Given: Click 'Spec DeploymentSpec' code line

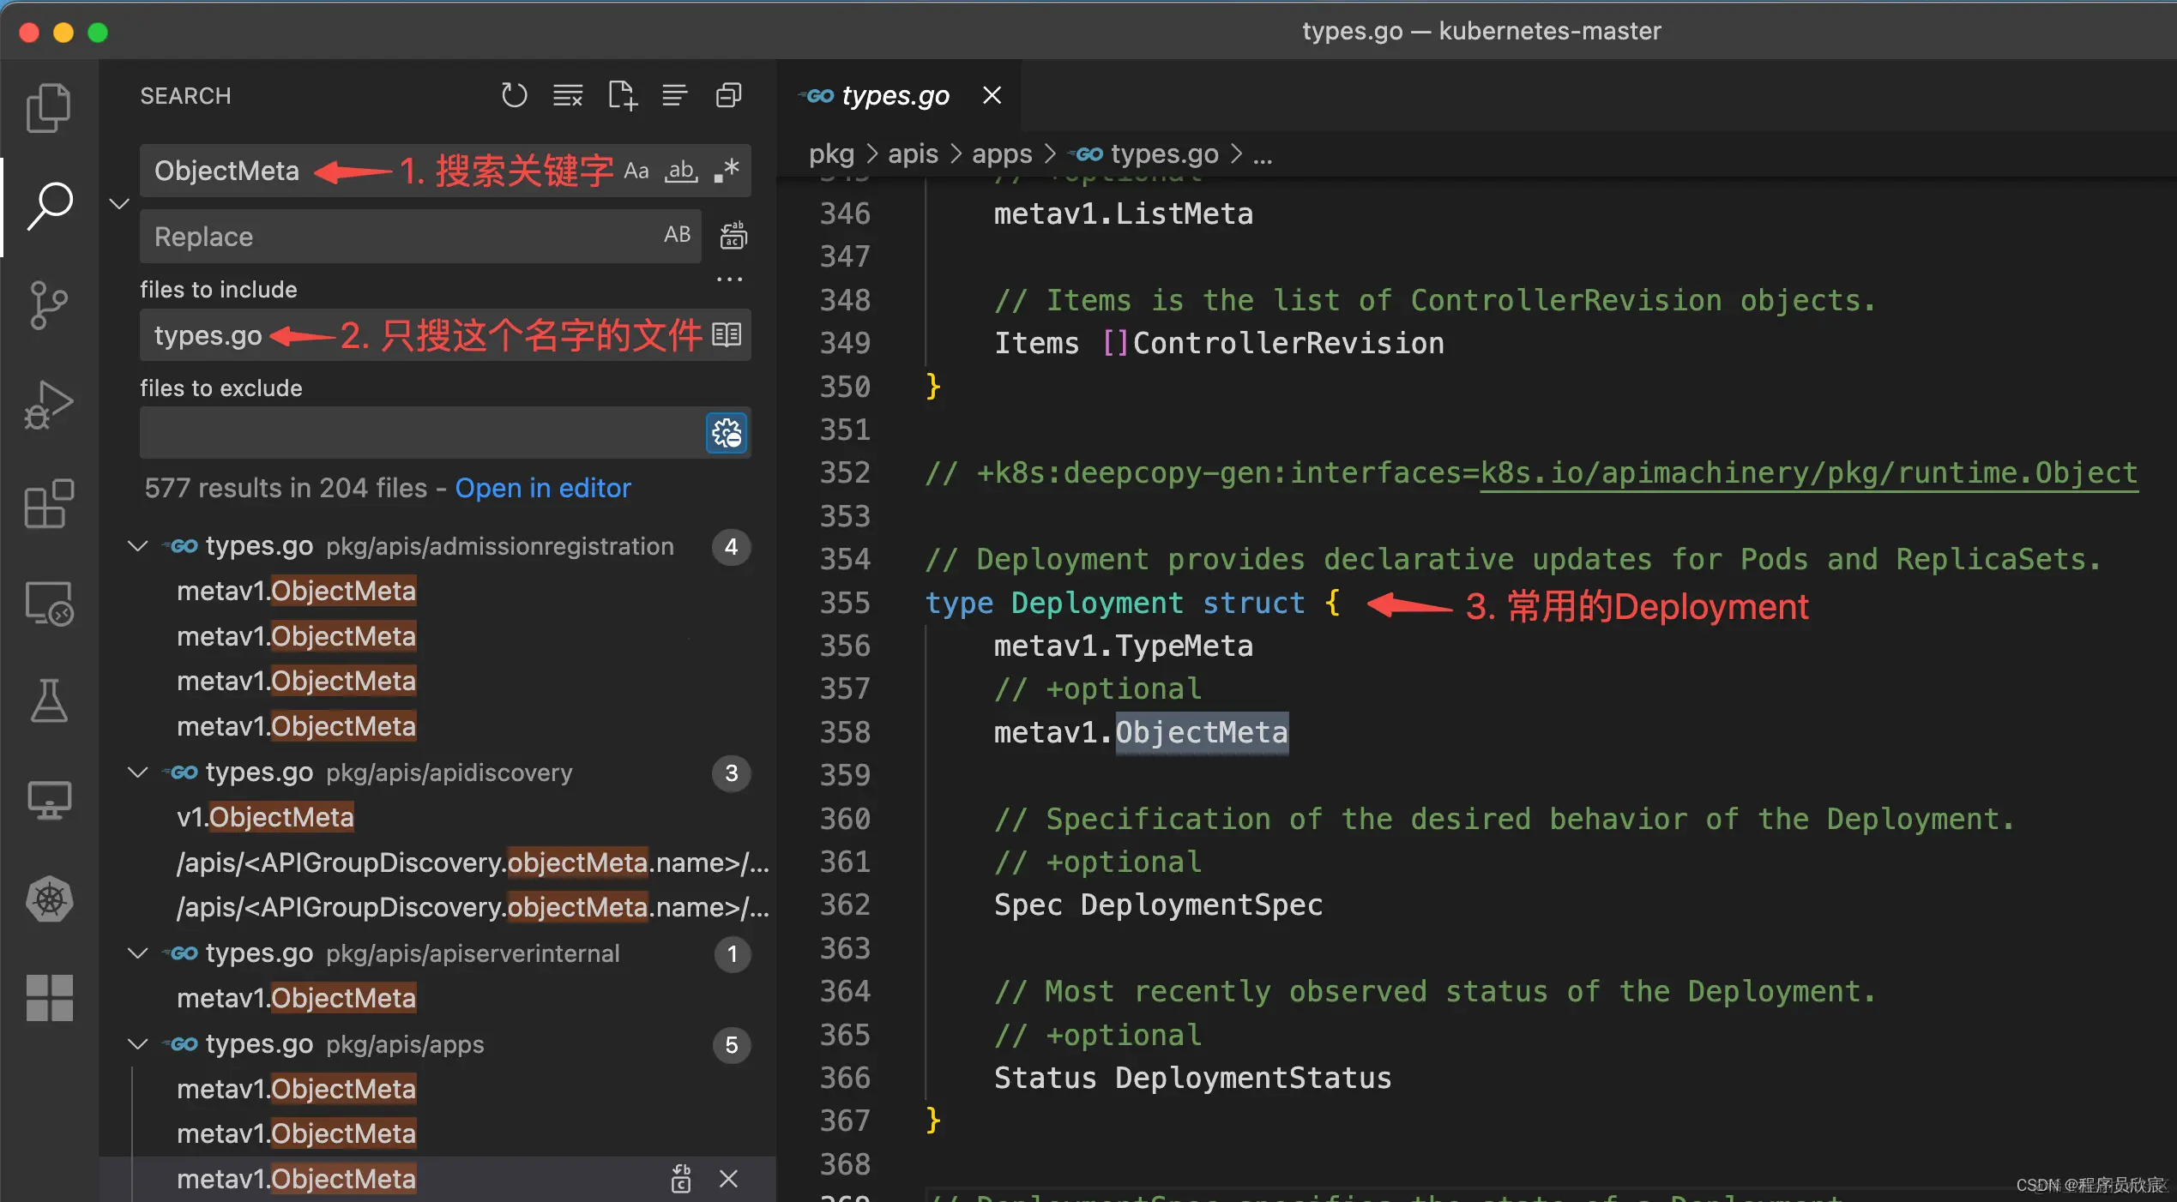Looking at the screenshot, I should click(1158, 905).
